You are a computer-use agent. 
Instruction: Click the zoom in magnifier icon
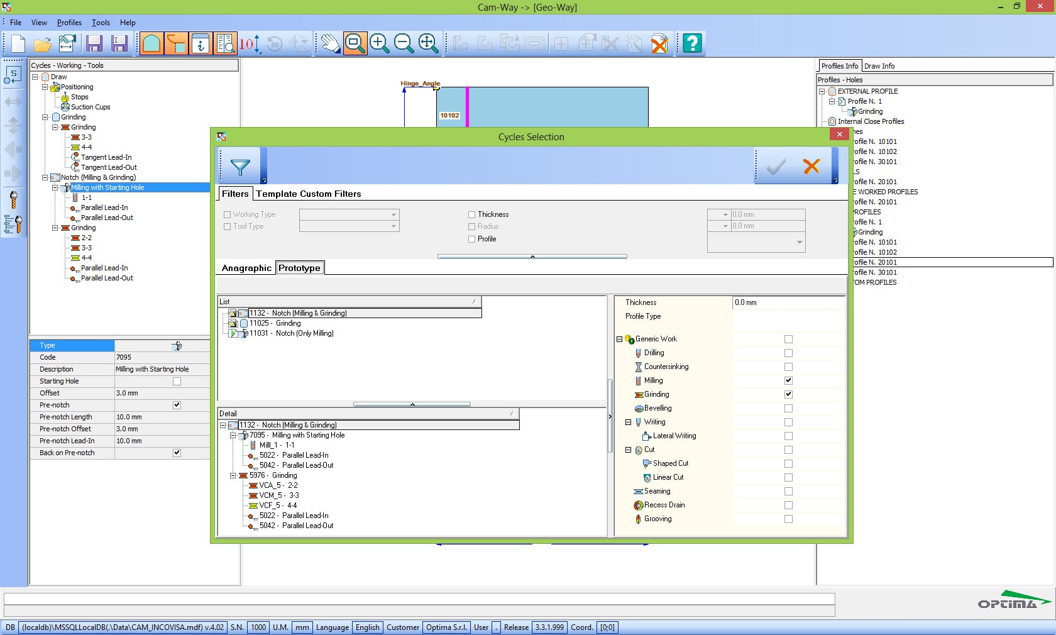[x=379, y=43]
